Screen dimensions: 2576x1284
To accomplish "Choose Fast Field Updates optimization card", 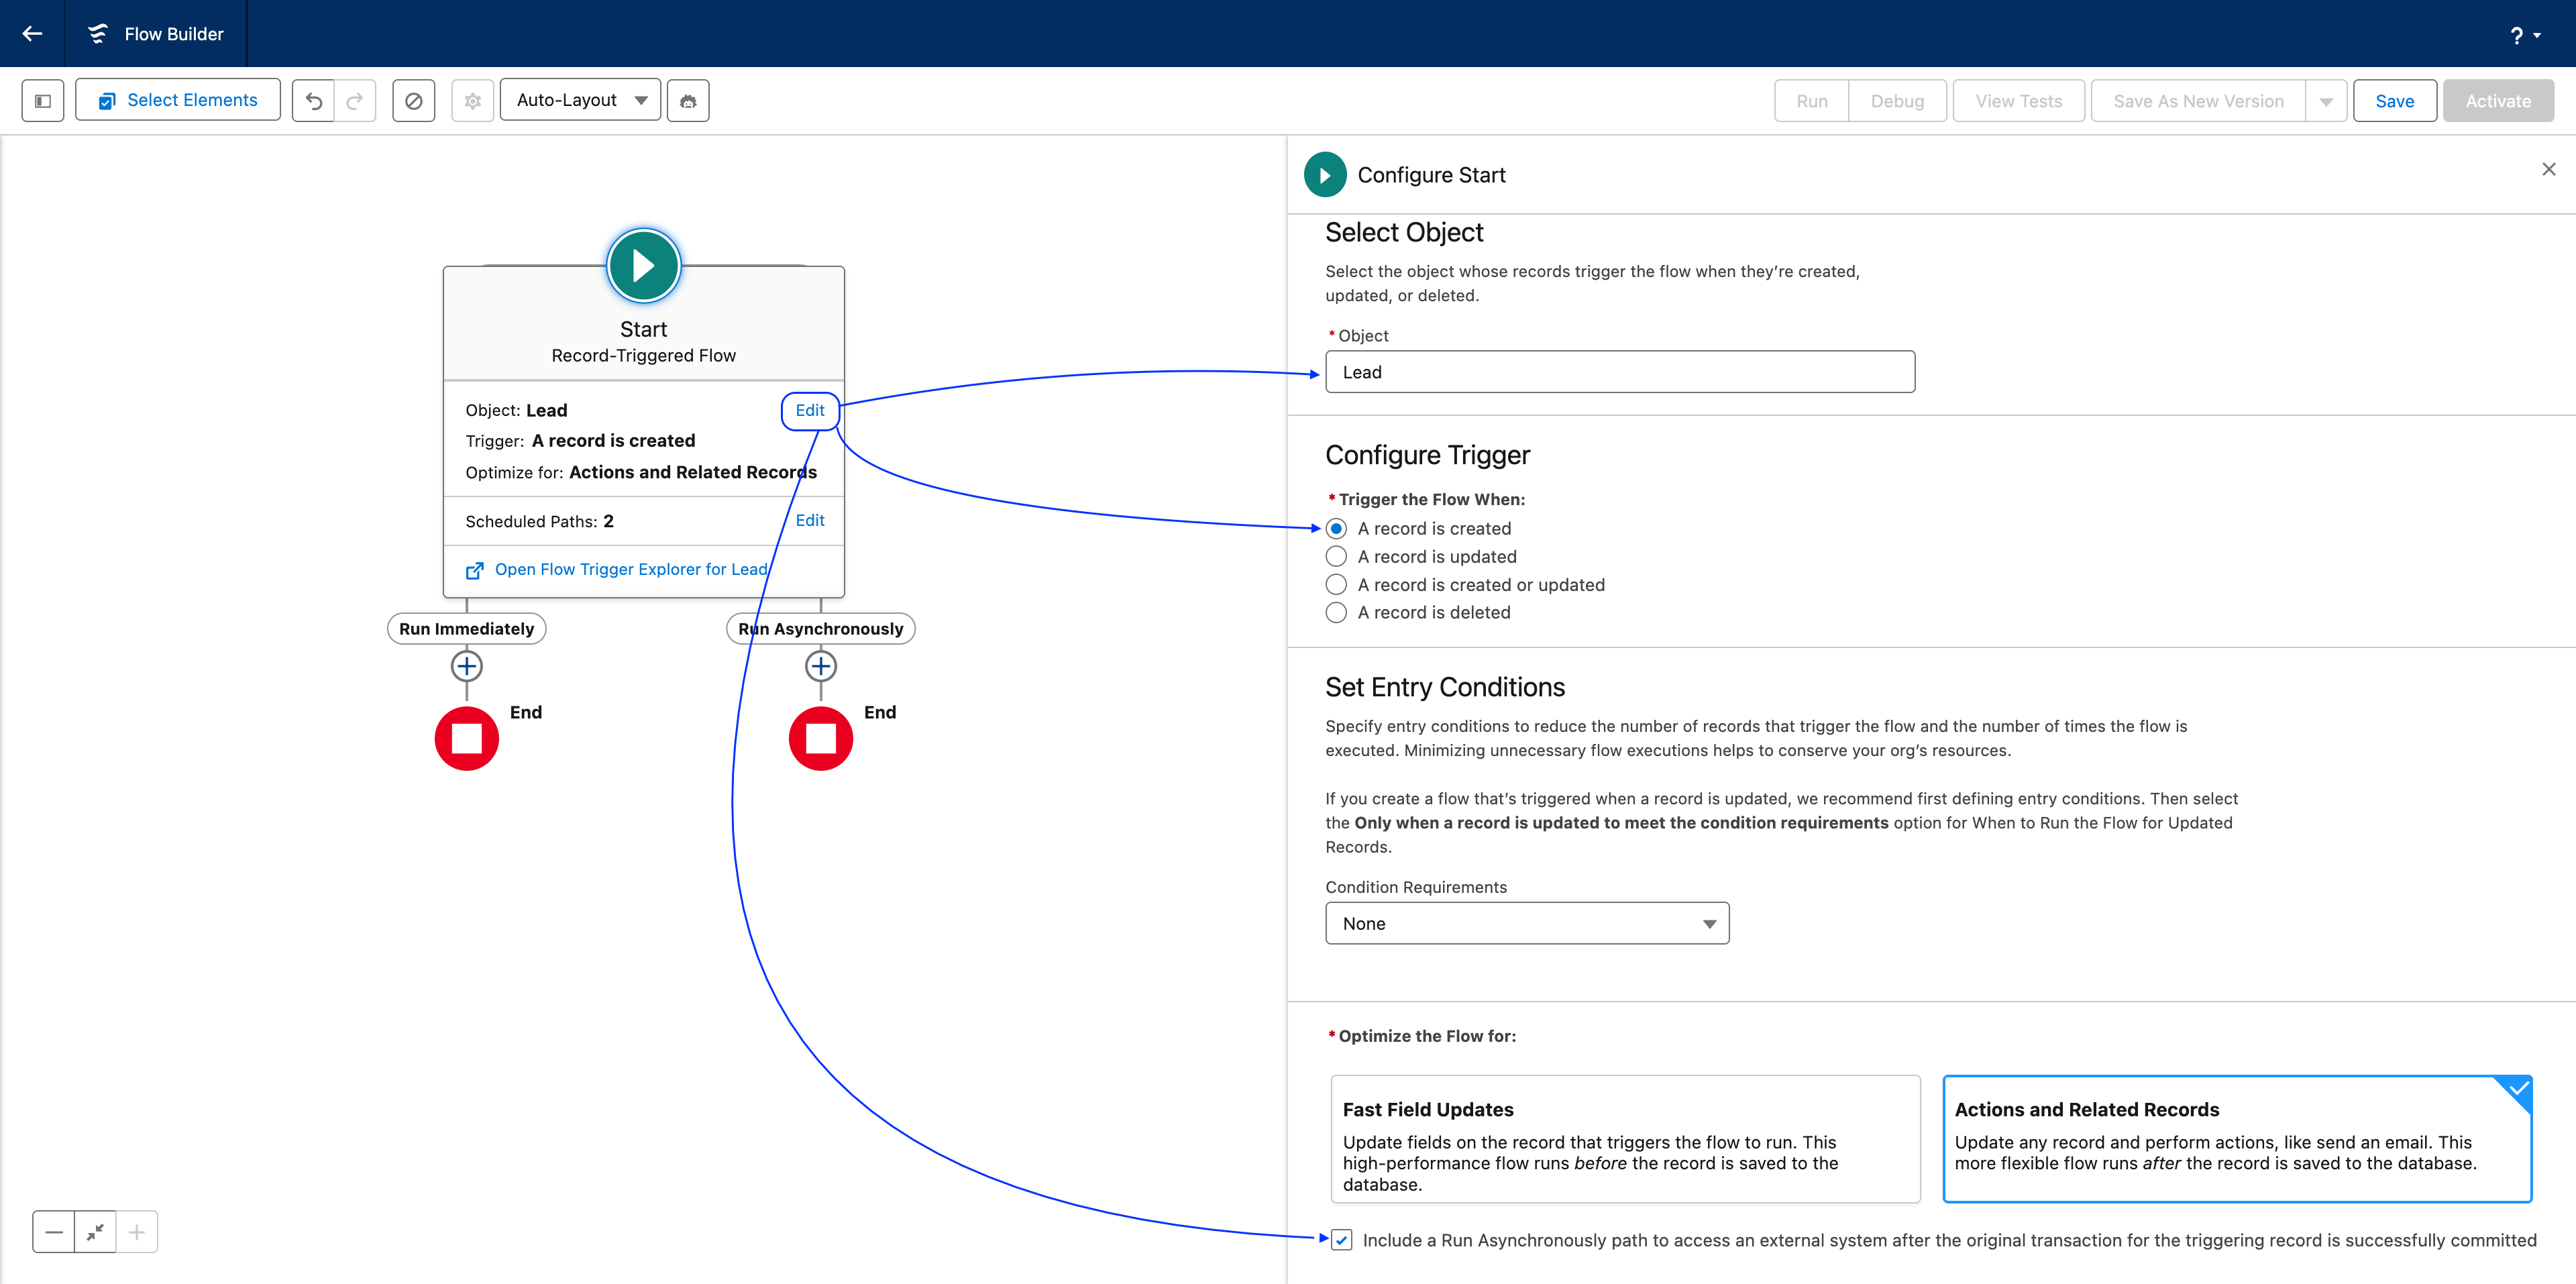I will pos(1625,1139).
